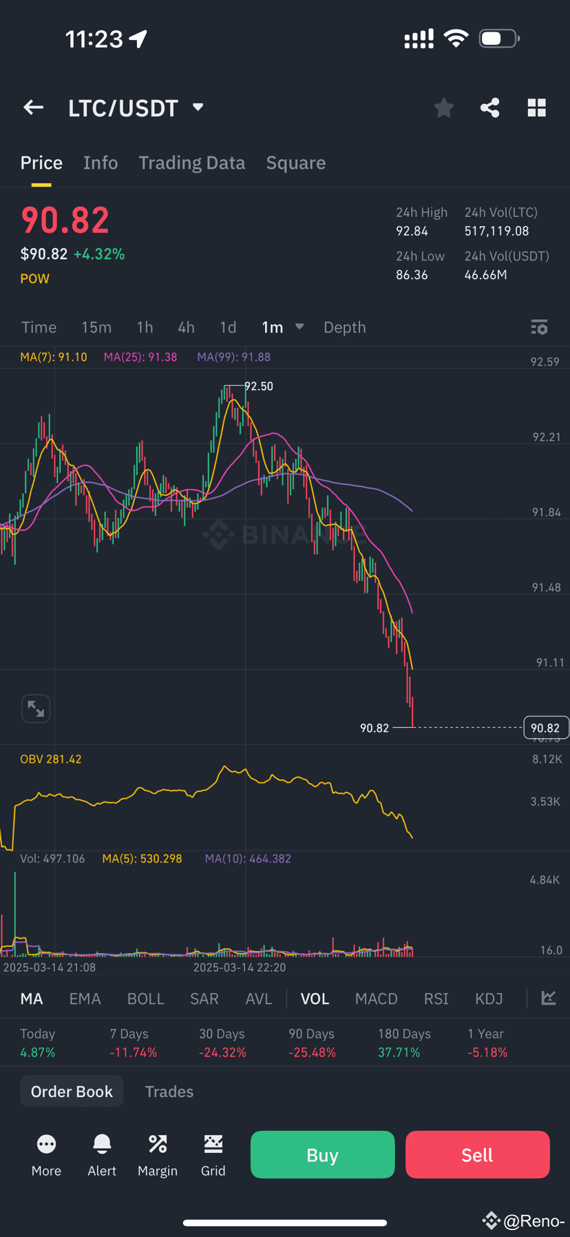This screenshot has height=1237, width=570.
Task: Toggle the RSI sub-indicator
Action: point(436,999)
